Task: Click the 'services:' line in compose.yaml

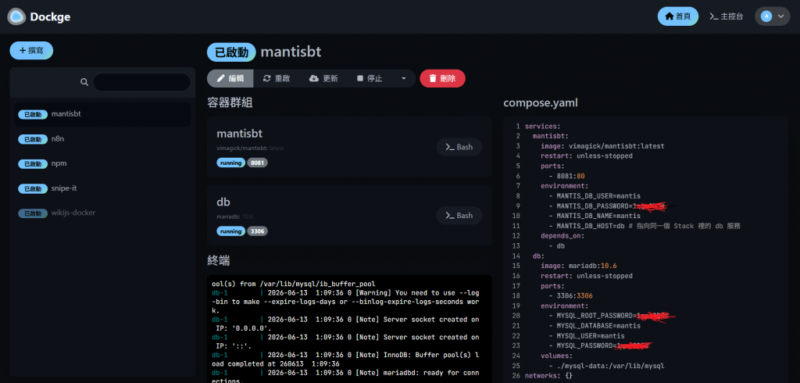Action: [x=542, y=126]
